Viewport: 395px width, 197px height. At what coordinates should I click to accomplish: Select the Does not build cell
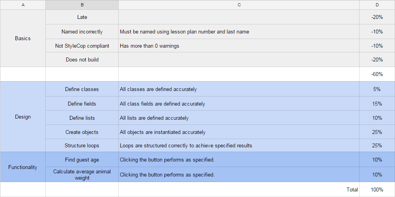(x=82, y=59)
